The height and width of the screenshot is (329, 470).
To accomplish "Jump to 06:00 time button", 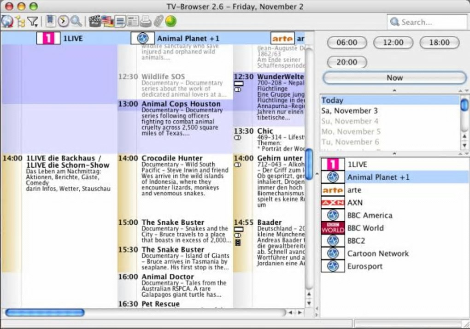I will [x=347, y=42].
